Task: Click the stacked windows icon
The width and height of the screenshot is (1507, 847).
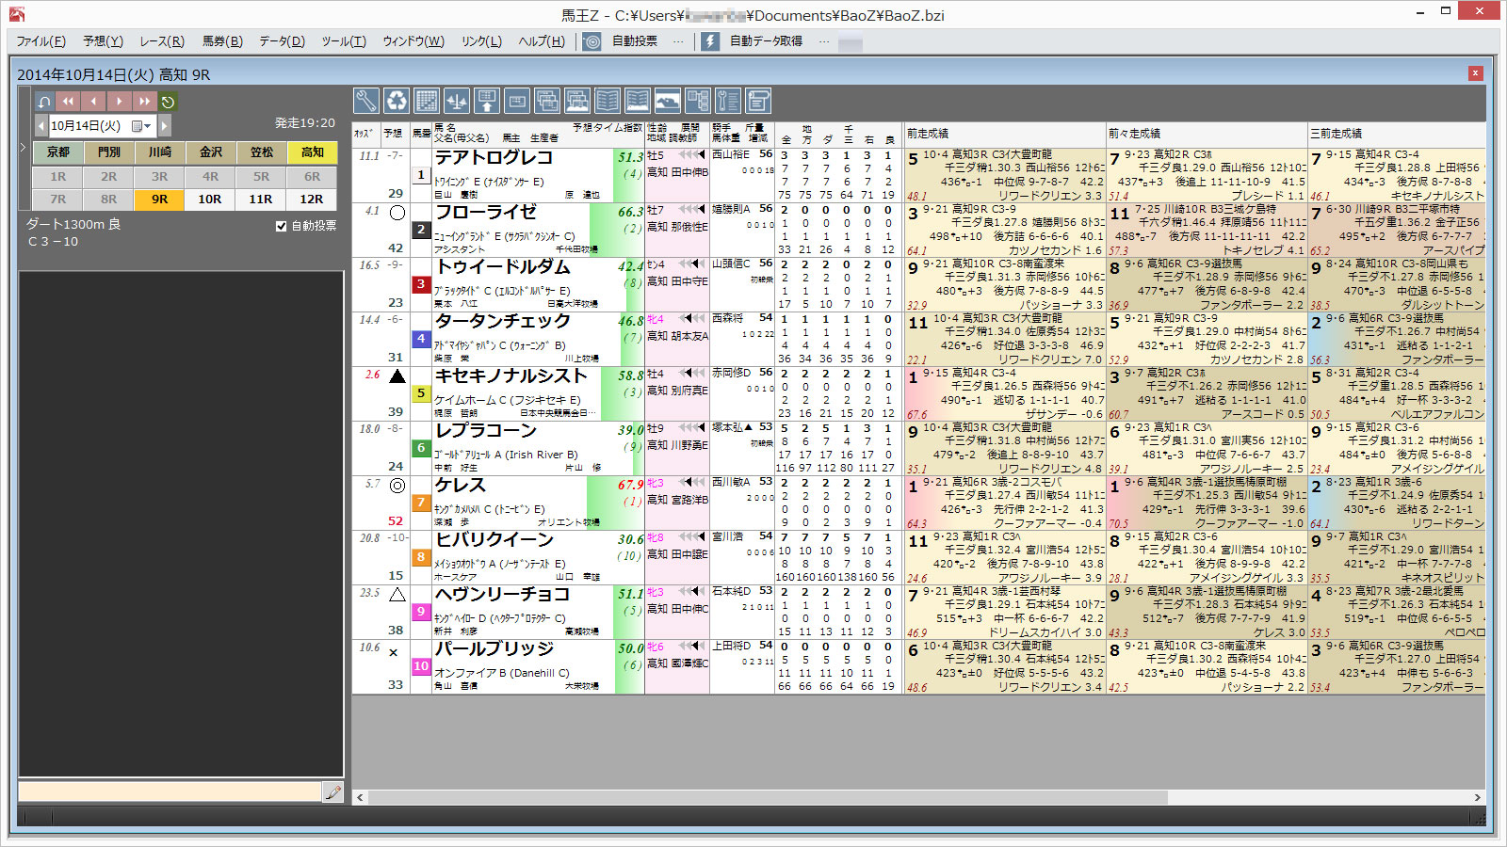Action: [547, 101]
